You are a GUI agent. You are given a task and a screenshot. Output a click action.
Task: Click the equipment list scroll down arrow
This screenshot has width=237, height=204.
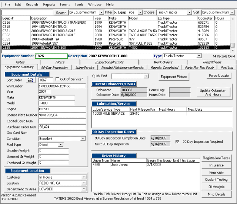[233, 50]
